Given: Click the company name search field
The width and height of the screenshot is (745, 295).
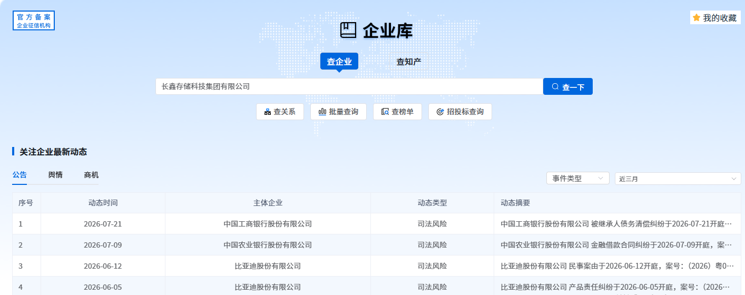Looking at the screenshot, I should (x=349, y=86).
